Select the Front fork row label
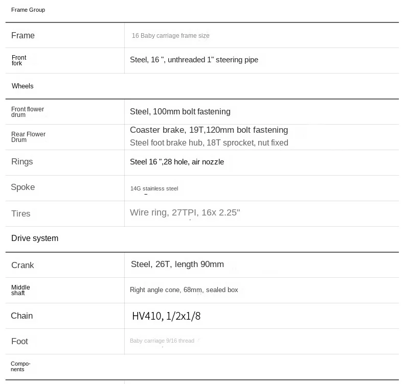The height and width of the screenshot is (384, 404). (19, 60)
